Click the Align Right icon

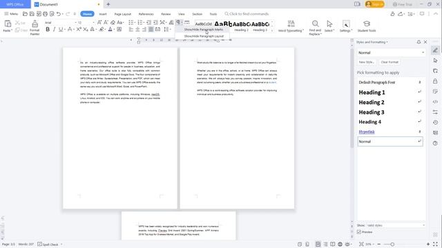point(144,29)
